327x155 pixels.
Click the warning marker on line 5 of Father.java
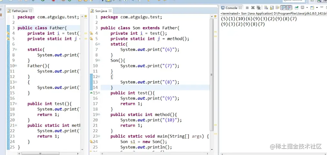point(8,39)
